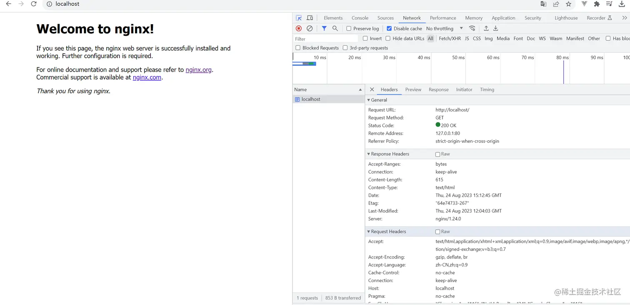
Task: Open the downloads icon in browser toolbar
Action: (x=622, y=4)
